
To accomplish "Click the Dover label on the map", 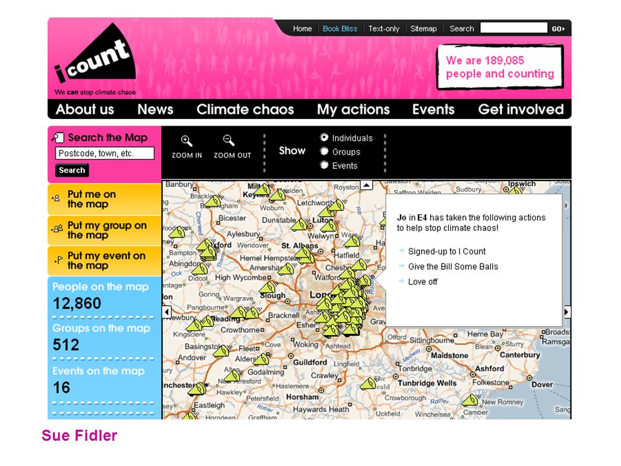I will tap(542, 384).
